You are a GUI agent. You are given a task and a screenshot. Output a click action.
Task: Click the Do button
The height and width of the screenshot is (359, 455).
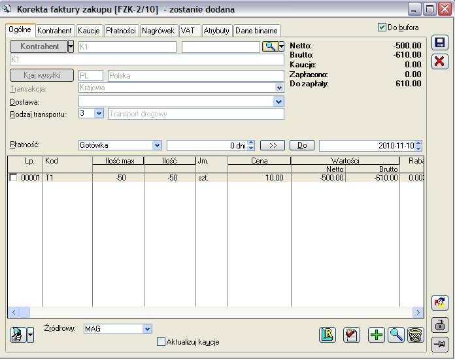point(302,145)
